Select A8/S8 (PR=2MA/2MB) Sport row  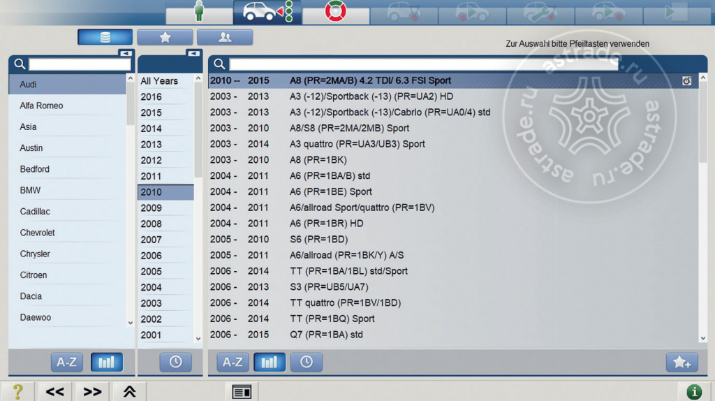coord(453,128)
